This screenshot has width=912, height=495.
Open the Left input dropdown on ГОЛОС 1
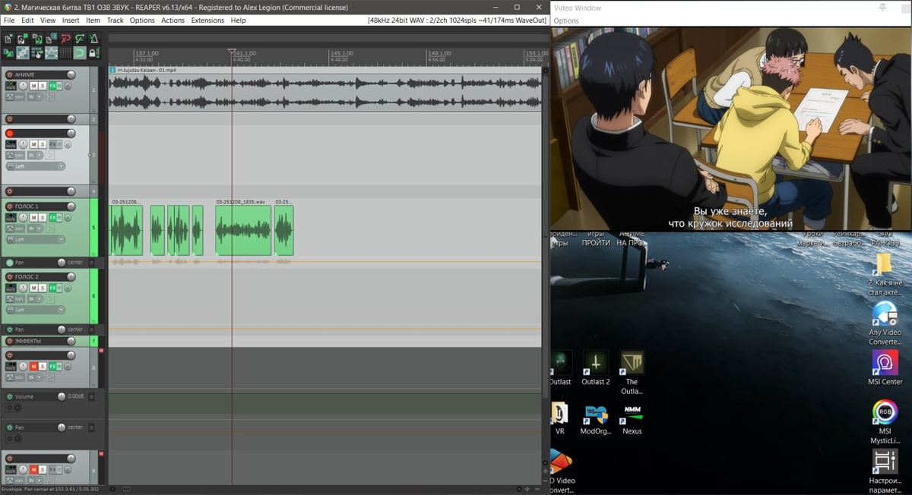coord(36,238)
